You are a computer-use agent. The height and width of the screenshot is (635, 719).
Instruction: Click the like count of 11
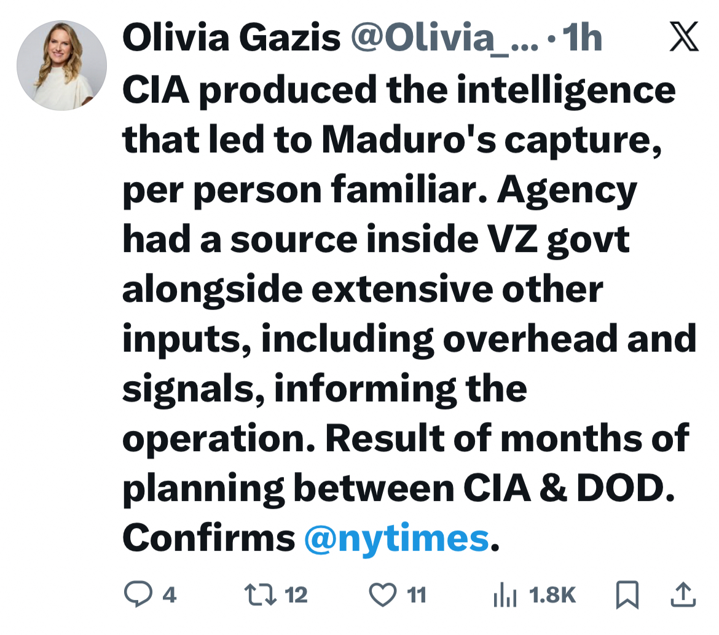coord(417,595)
